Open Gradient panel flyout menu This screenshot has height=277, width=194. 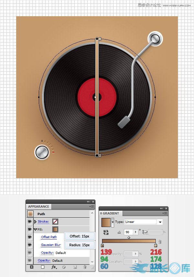(x=165, y=213)
